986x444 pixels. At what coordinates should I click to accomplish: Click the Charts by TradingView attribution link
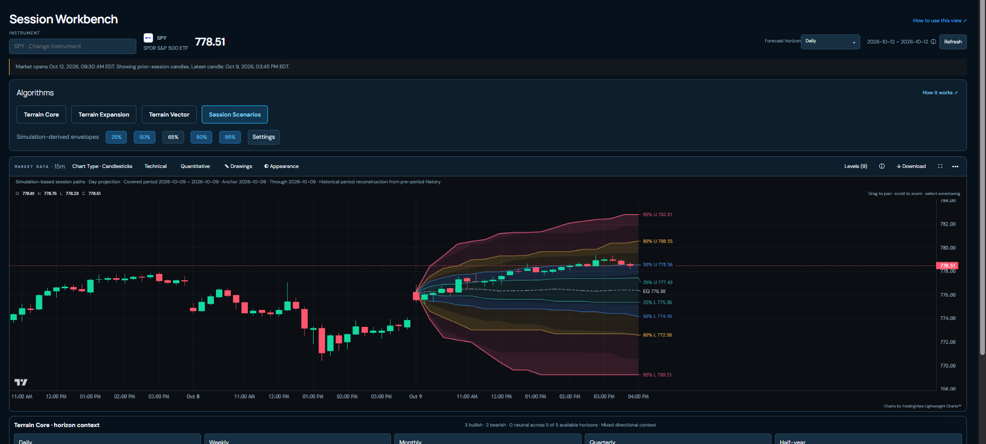[x=922, y=406]
